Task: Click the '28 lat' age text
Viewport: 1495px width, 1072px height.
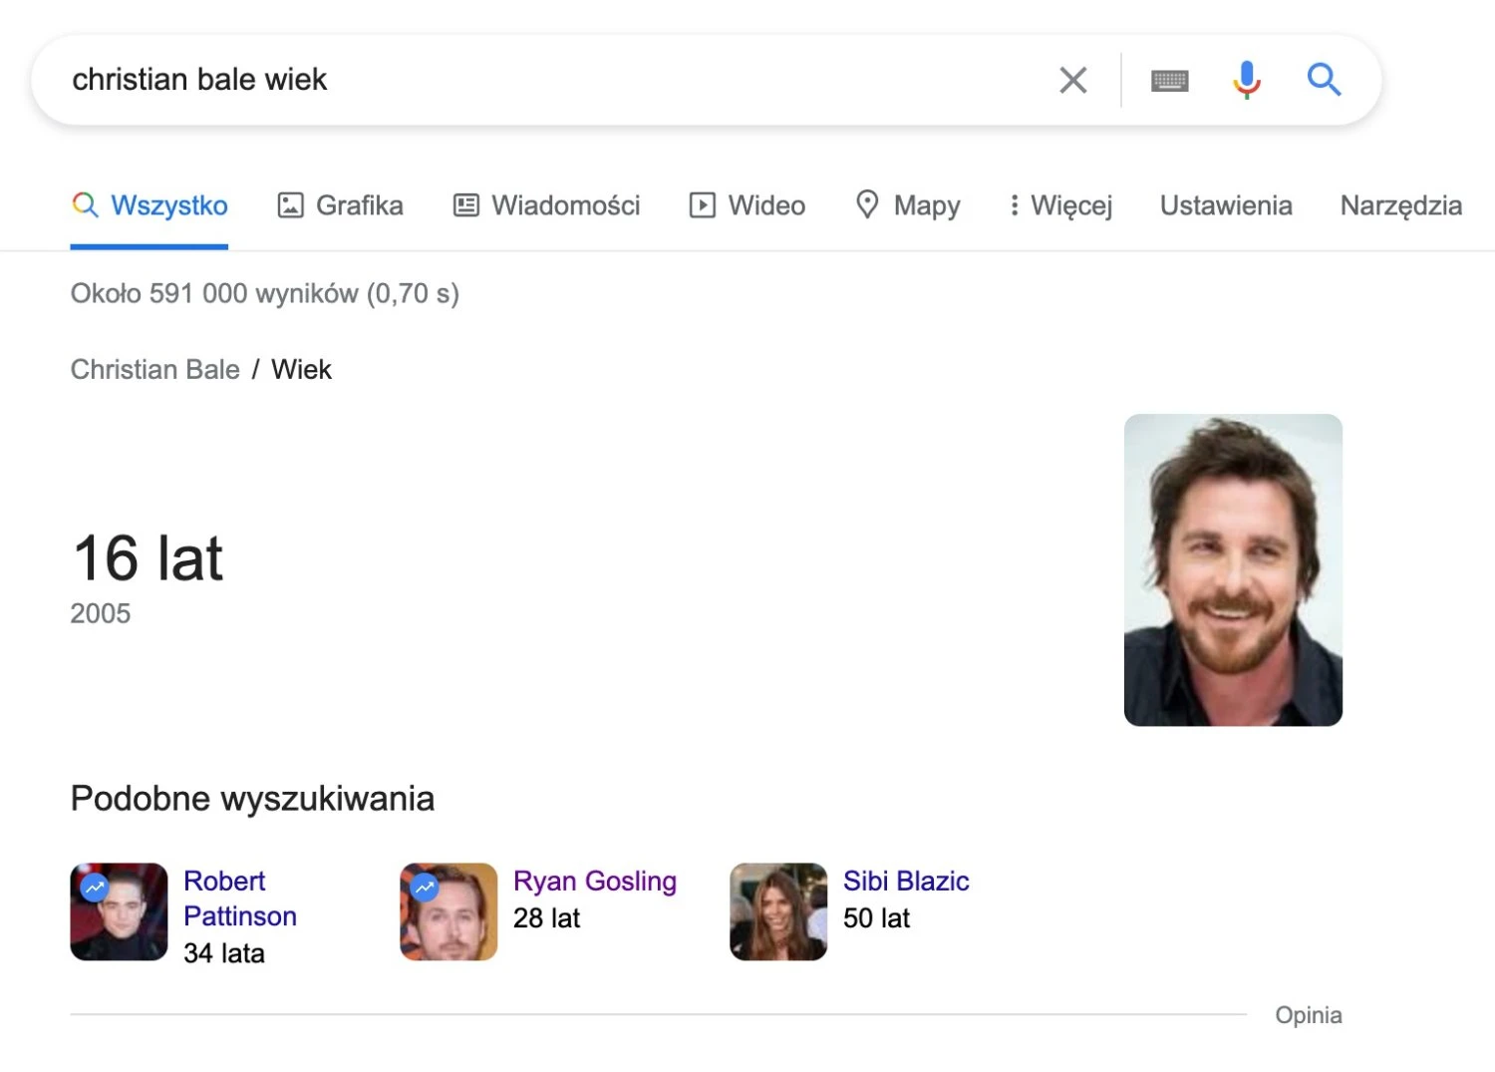Action: [546, 918]
